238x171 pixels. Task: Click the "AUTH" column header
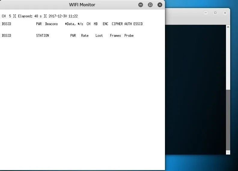128,24
